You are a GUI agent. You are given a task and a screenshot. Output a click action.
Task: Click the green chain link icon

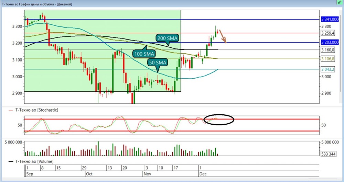[340, 2]
